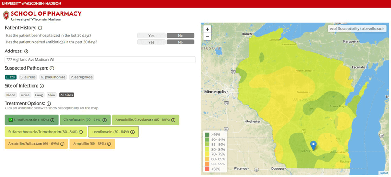Click Milwaukee label on the map

[x=337, y=152]
